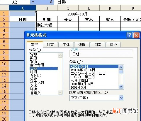Screen dimensions: 141x121
Task: Click the 期初余额 cell
Action: click(x=47, y=25)
